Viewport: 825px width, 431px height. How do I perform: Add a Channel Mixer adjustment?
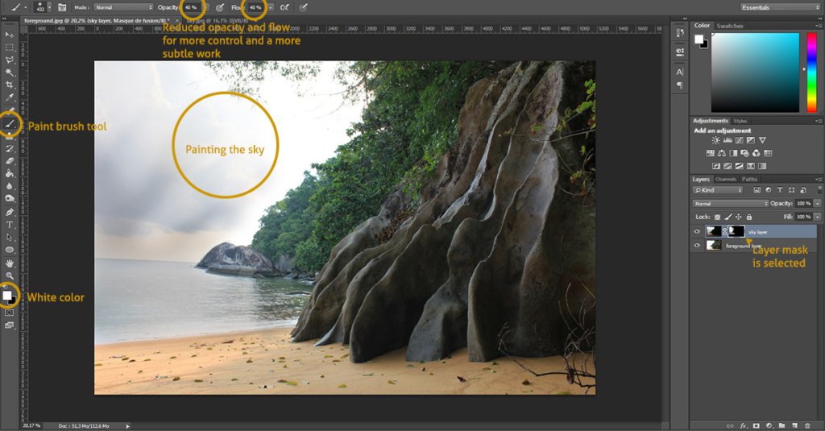(x=757, y=153)
